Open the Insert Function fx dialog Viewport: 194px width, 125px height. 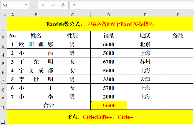pos(63,5)
